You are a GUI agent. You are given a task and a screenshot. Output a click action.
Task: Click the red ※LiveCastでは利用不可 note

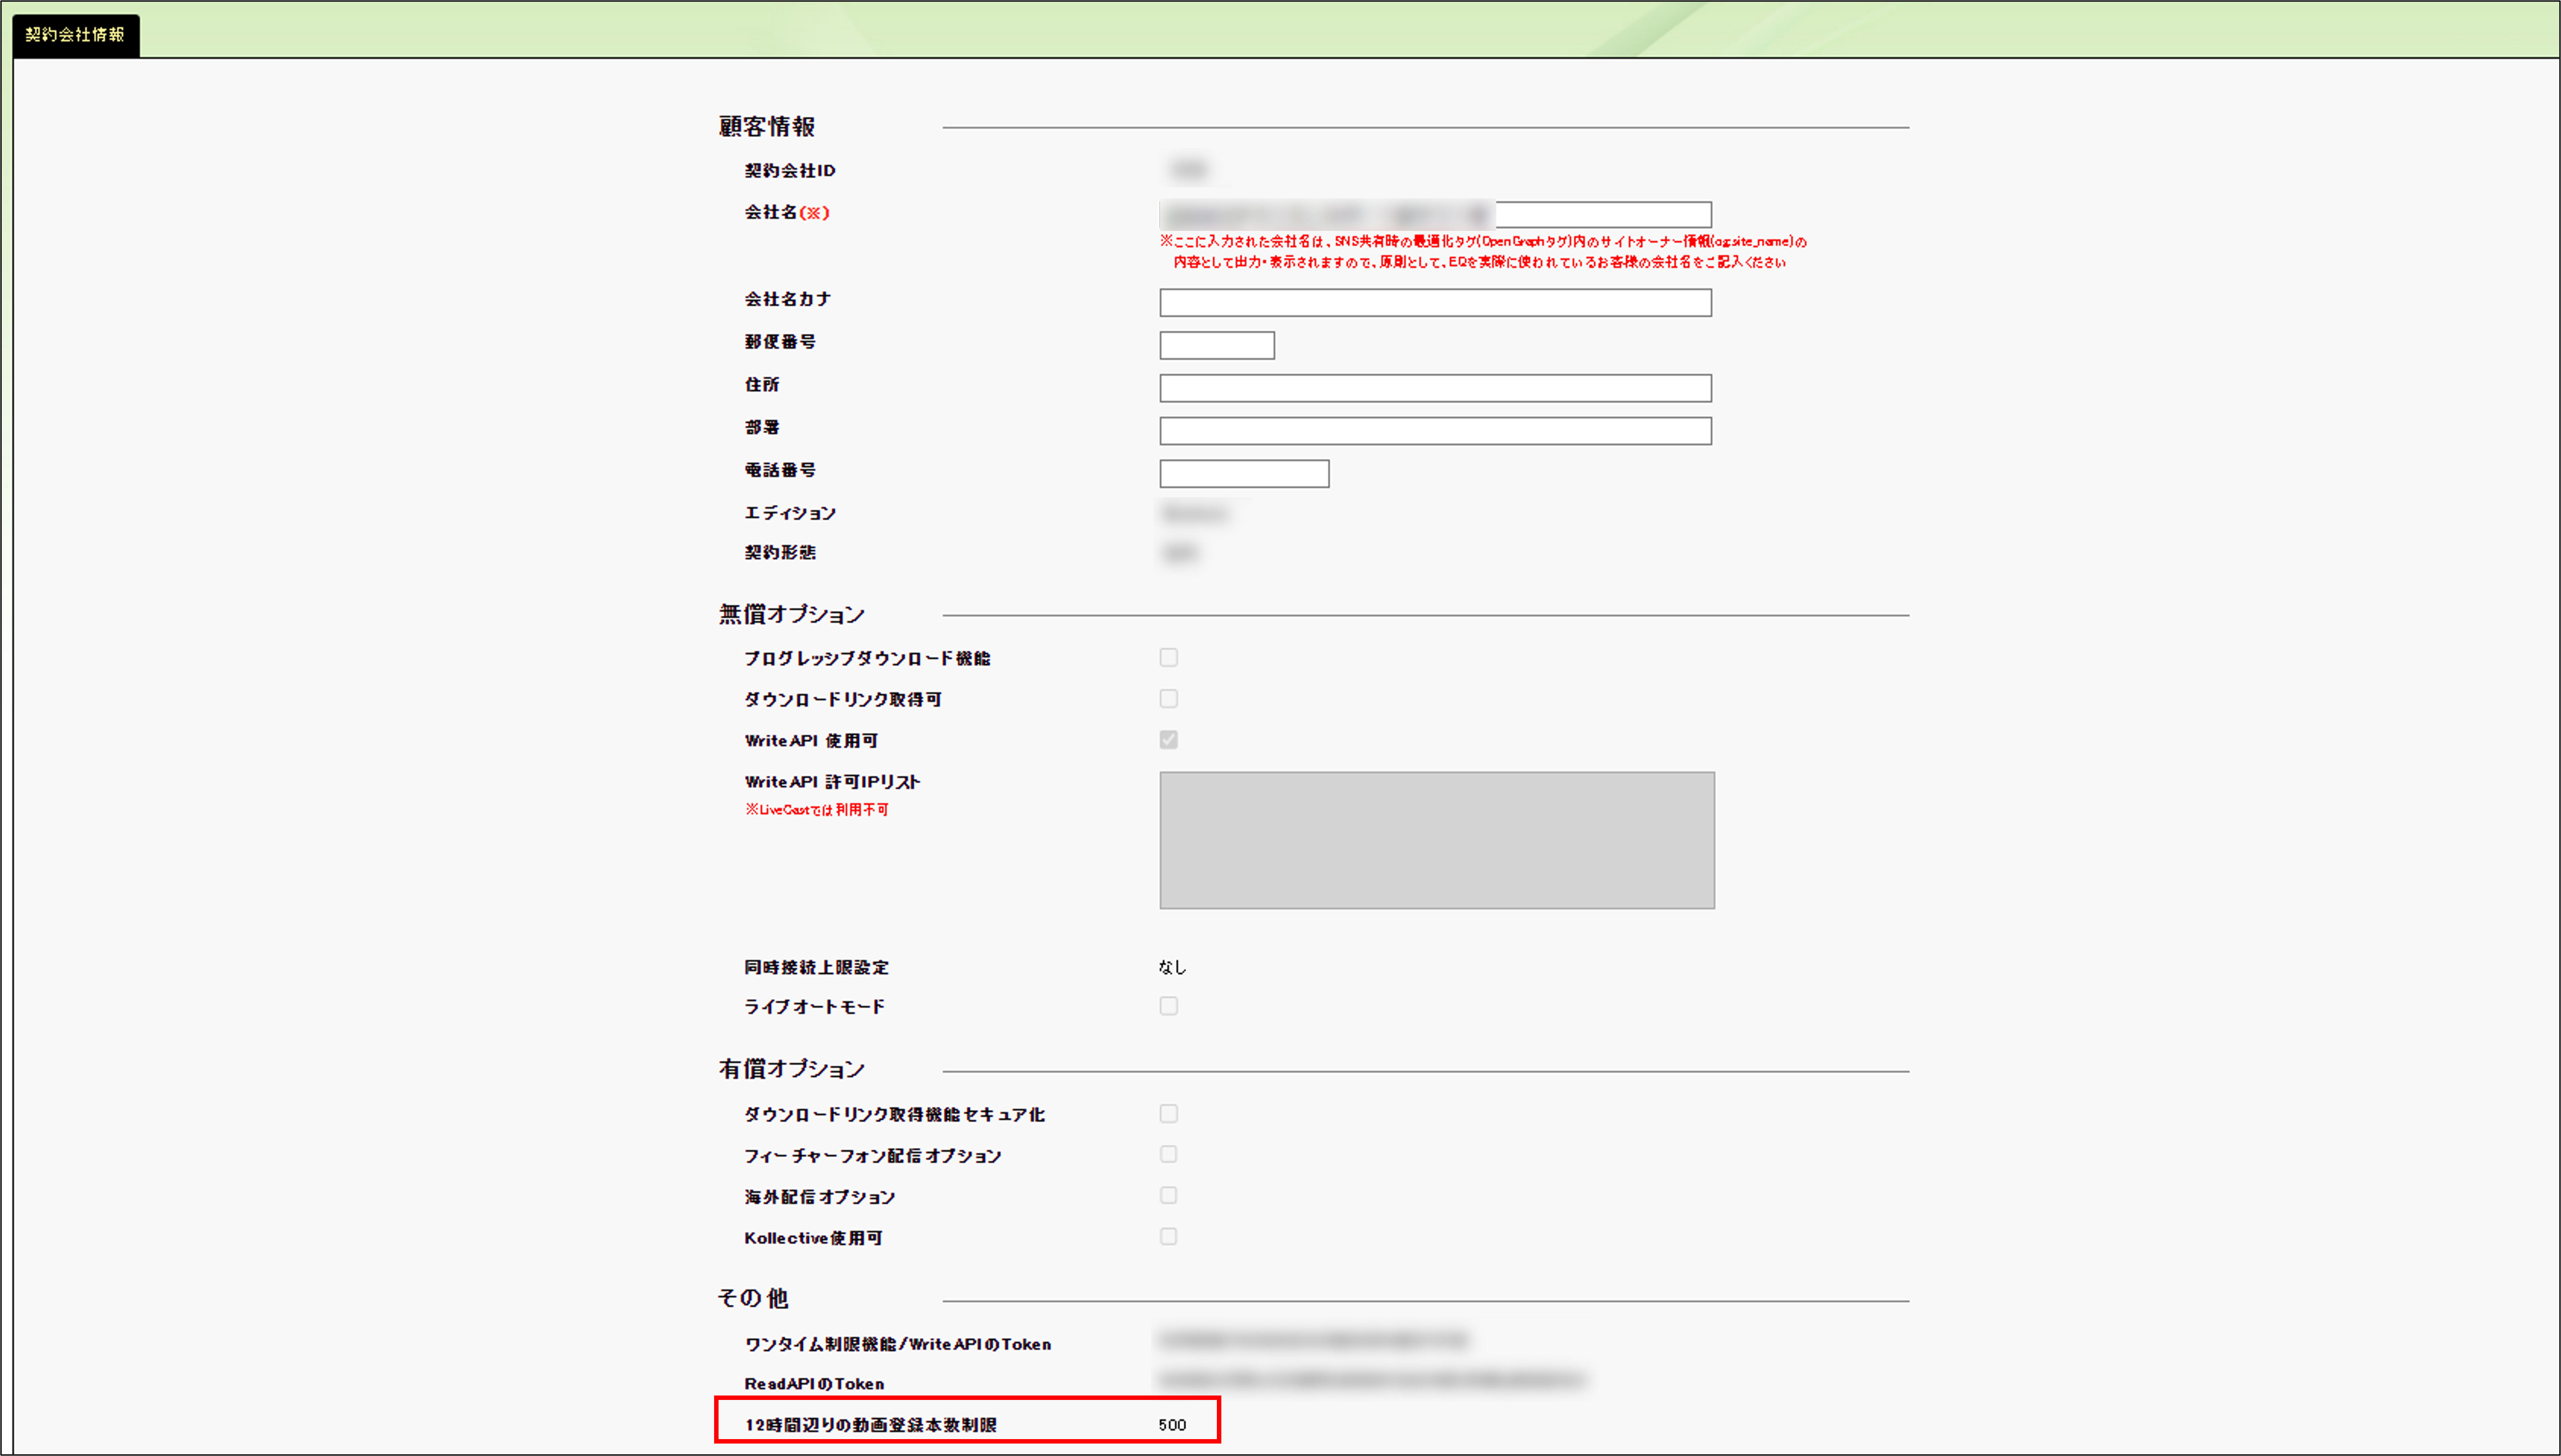[816, 810]
